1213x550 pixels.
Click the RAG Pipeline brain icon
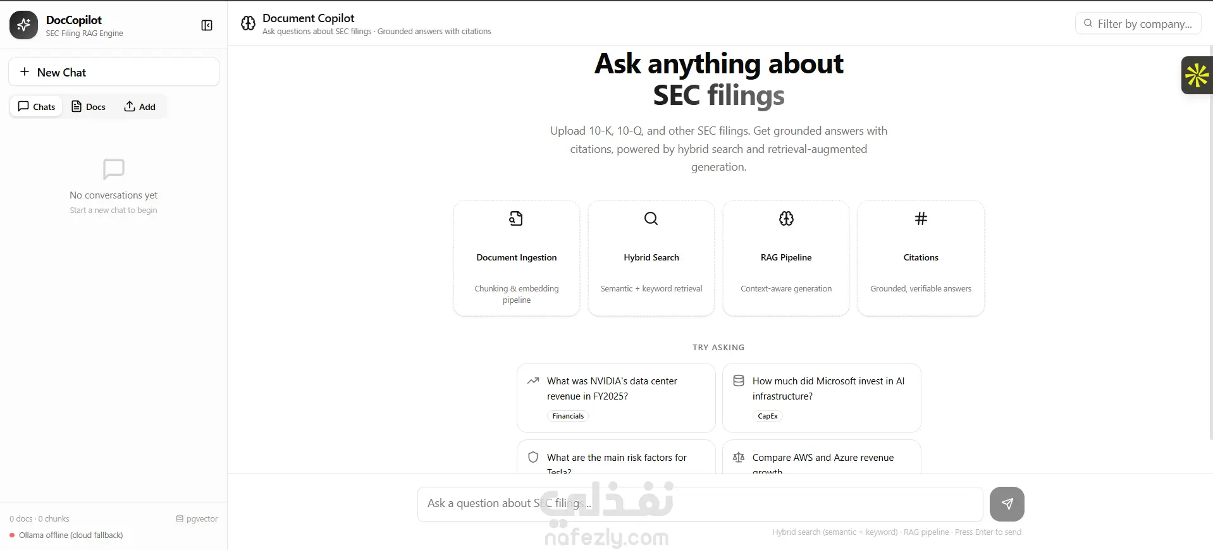(786, 219)
